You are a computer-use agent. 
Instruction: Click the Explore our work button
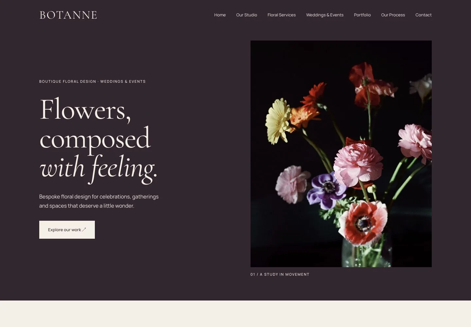pyautogui.click(x=67, y=230)
